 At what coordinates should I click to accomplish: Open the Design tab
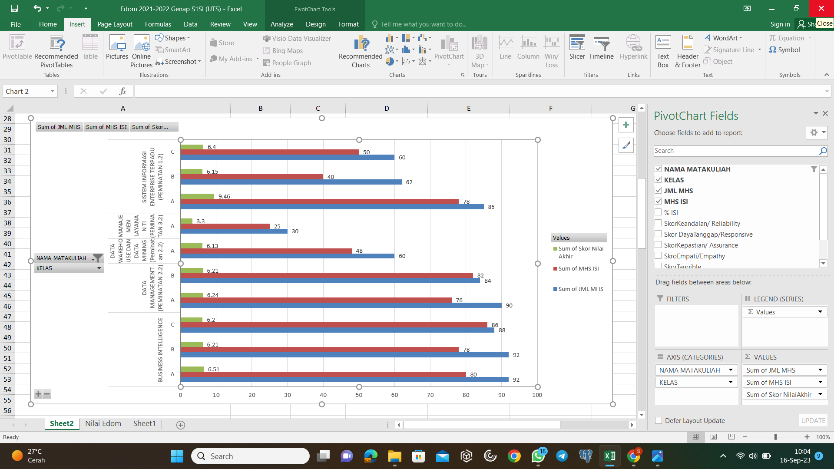coord(316,24)
